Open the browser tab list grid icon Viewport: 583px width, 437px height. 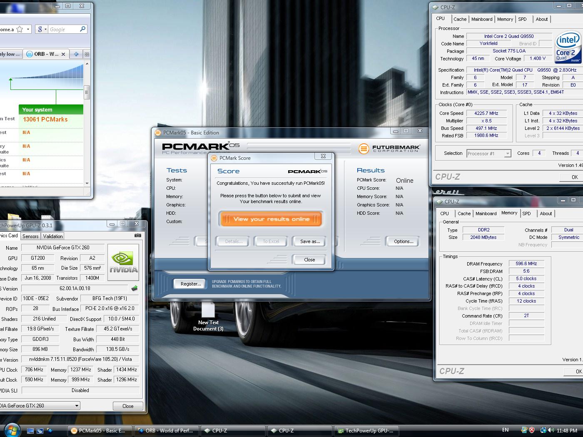pyautogui.click(x=87, y=54)
